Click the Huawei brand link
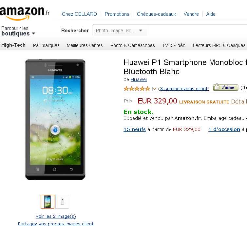Image resolution: width=247 pixels, height=226 pixels. [x=139, y=79]
